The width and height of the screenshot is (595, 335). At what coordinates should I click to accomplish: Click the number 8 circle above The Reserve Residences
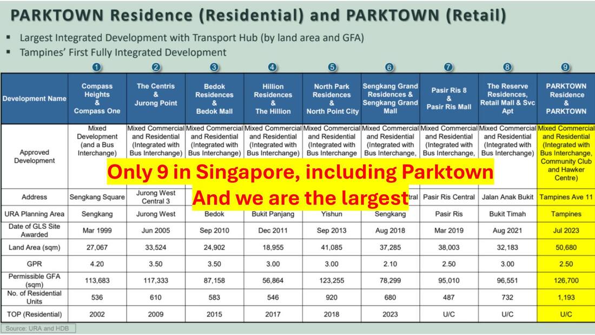[x=507, y=67]
